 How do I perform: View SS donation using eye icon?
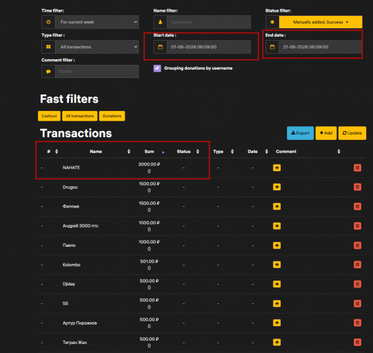tap(276, 303)
